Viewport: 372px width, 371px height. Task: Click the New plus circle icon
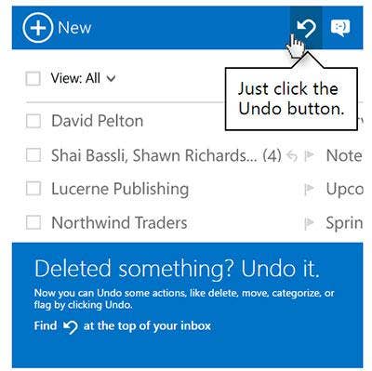click(37, 28)
